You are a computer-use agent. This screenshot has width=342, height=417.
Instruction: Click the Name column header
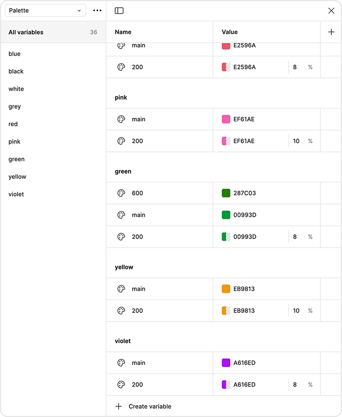[123, 32]
